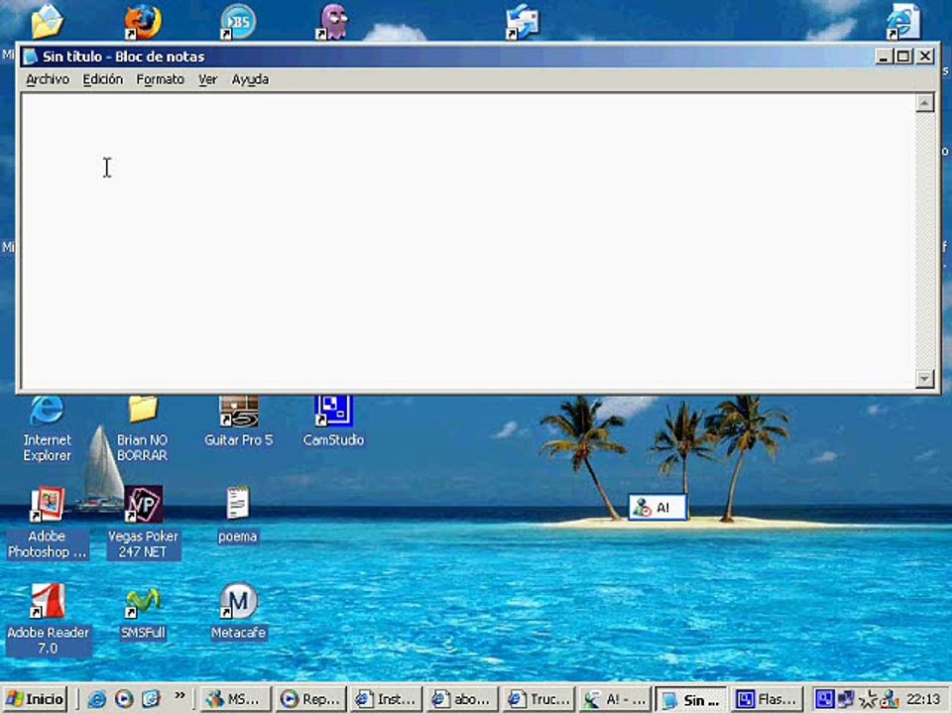Screen dimensions: 952x714
Task: Close the Bloc de notas window
Action: click(x=924, y=57)
